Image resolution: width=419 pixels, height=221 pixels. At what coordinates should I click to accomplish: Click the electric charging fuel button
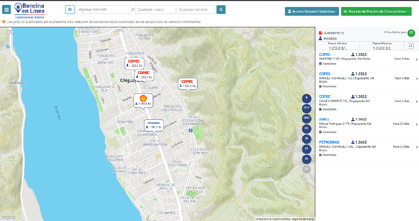pos(307,98)
